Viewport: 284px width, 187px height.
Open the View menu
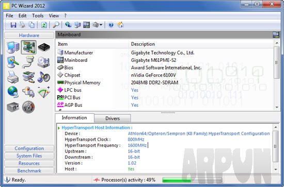[54, 16]
